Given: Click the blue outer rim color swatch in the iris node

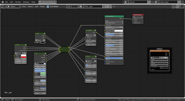Looking at the screenshot, I should (43, 88).
